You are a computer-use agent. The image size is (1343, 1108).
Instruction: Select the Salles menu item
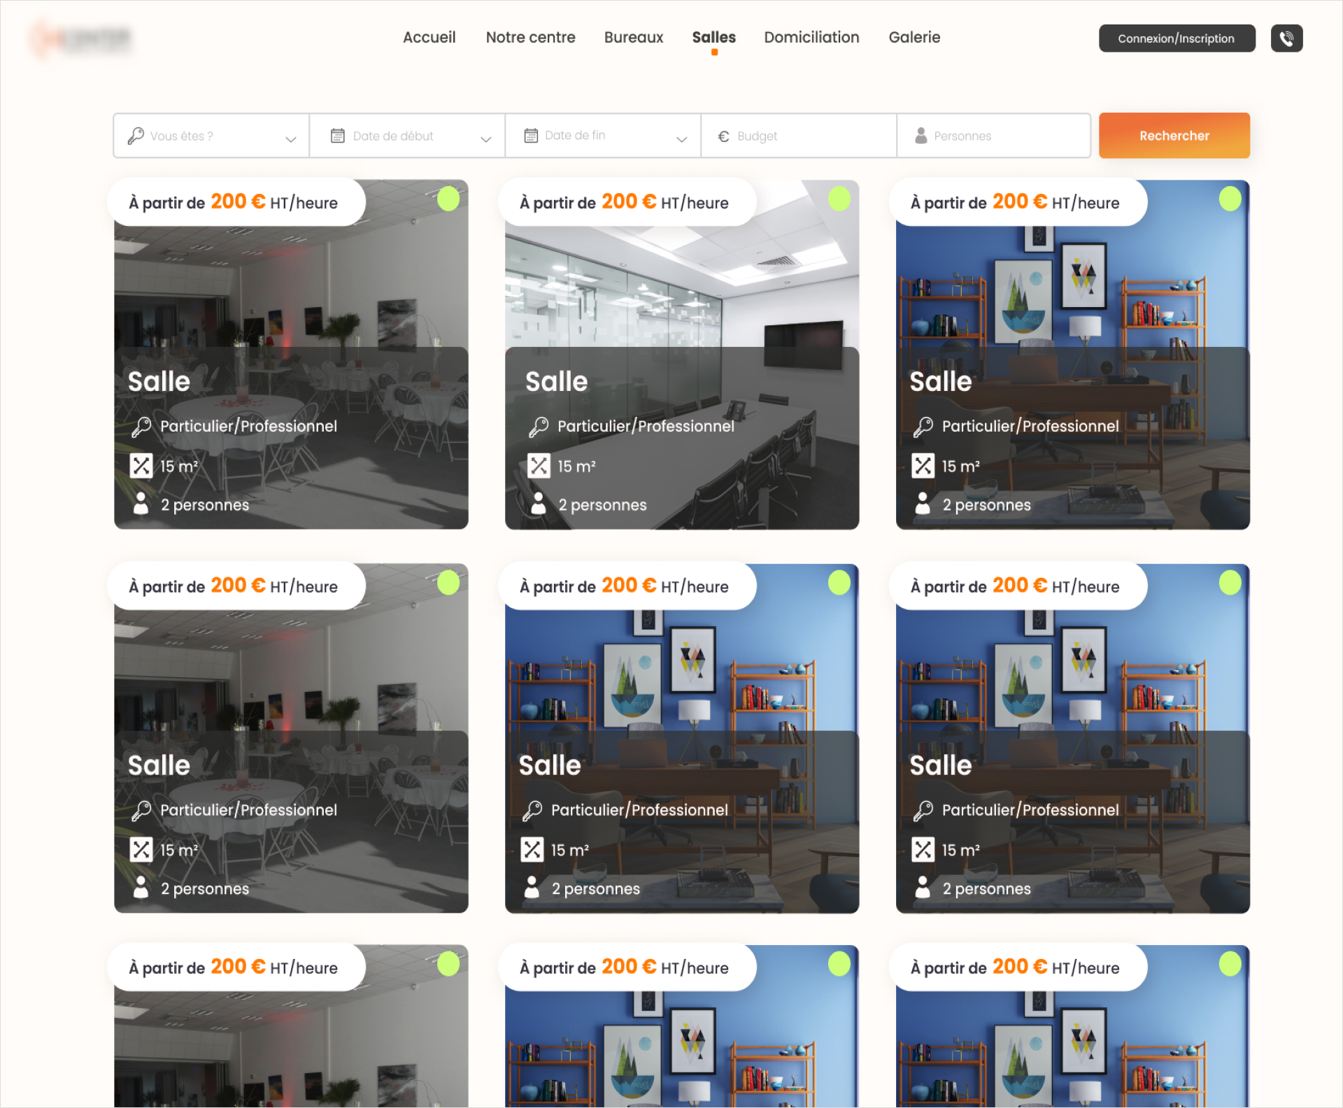(714, 37)
